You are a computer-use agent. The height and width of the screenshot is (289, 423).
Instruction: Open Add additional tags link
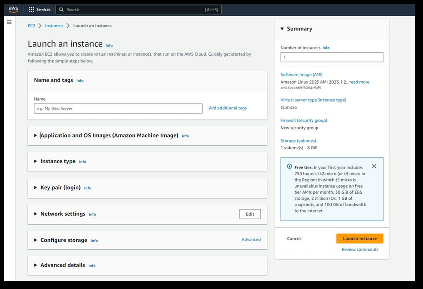click(227, 108)
